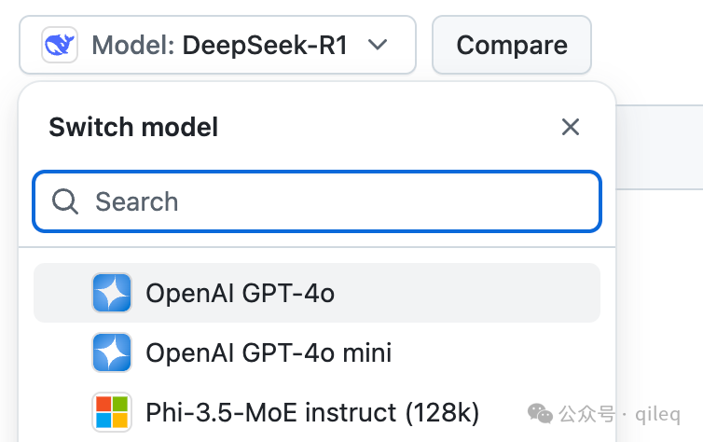The width and height of the screenshot is (703, 442).
Task: Click the OpenAI GPT-4o sparkle icon
Action: click(112, 293)
